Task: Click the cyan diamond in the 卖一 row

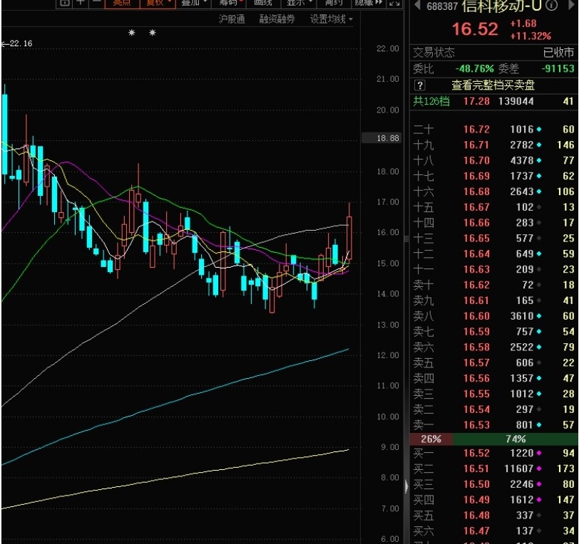Action: (x=538, y=425)
